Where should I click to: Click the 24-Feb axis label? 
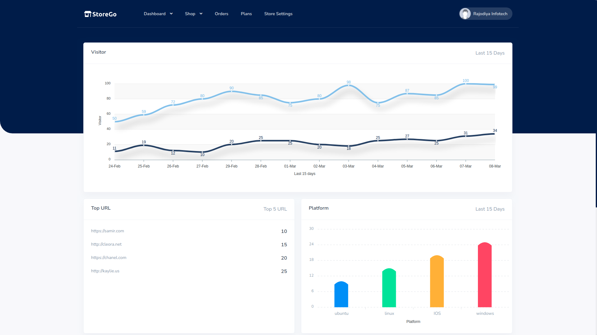pos(114,166)
